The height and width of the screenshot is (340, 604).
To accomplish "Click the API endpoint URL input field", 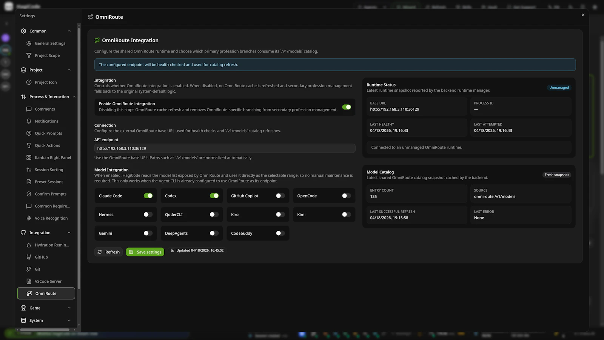I will 225,148.
